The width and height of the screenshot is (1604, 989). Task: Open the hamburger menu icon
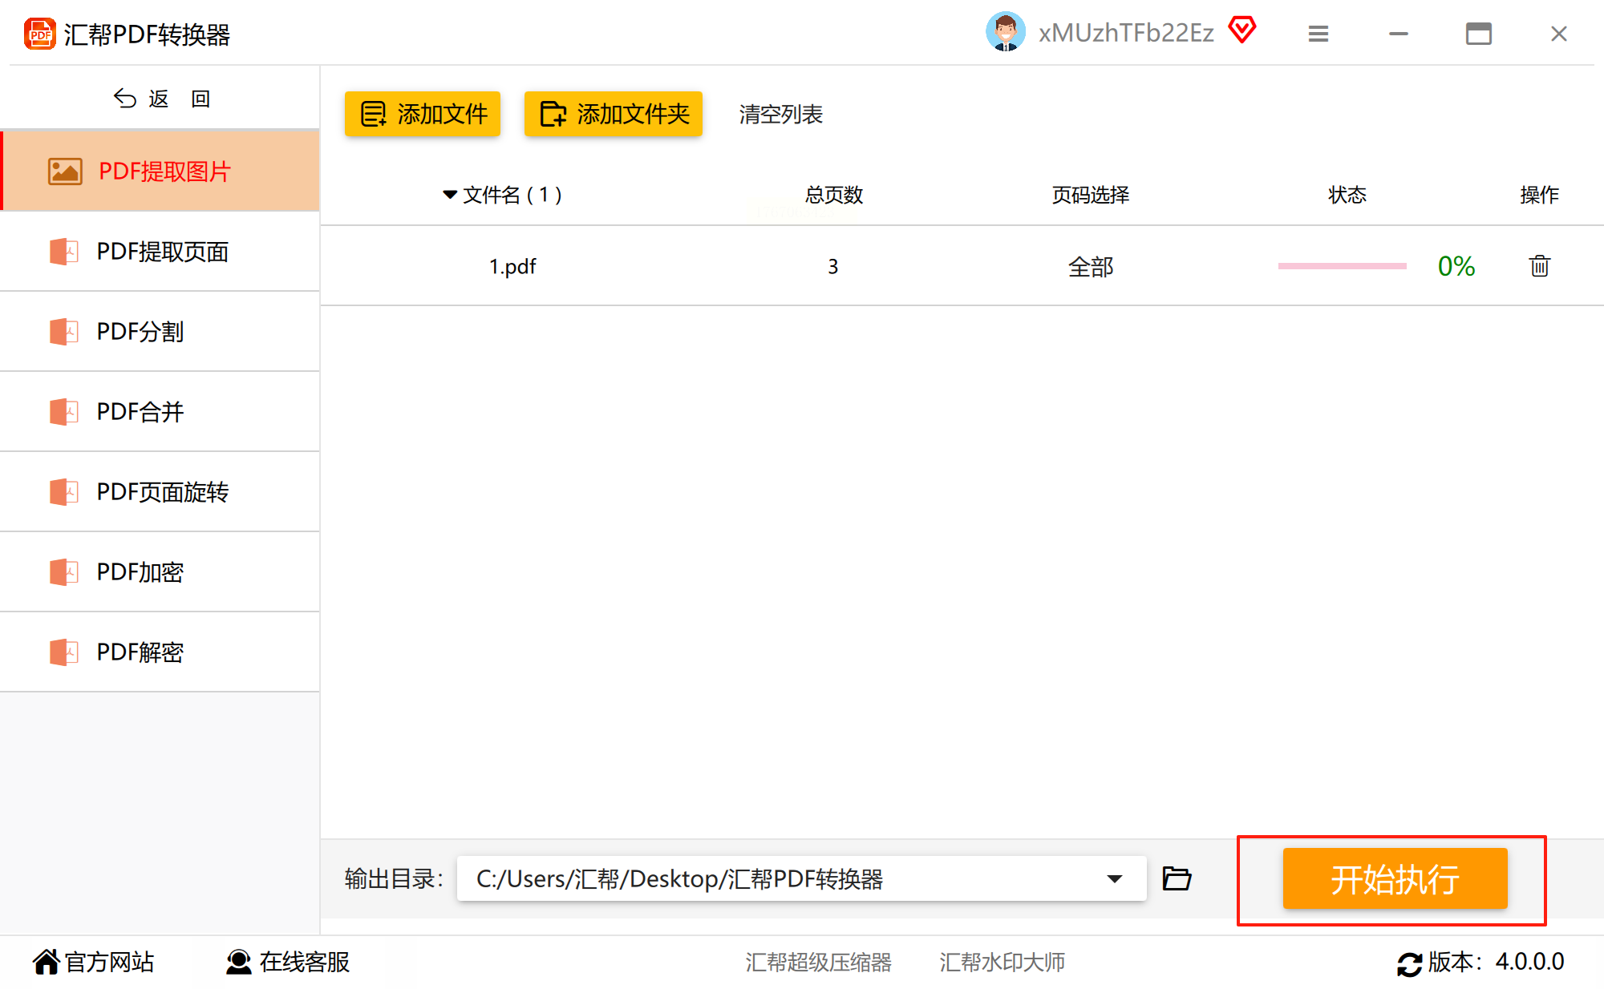point(1318,34)
